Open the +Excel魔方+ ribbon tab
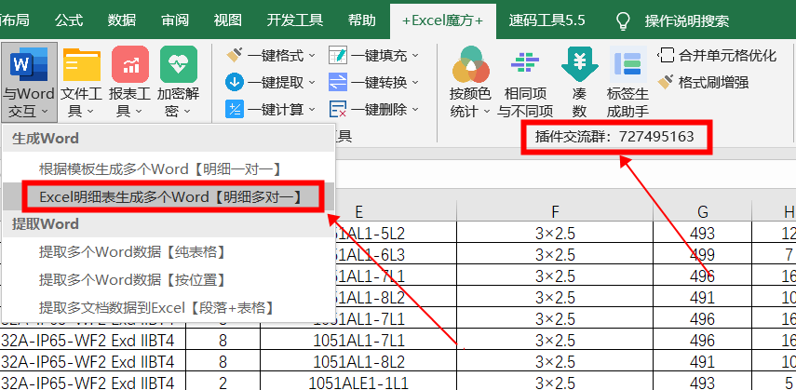This screenshot has height=390, width=796. [x=442, y=20]
